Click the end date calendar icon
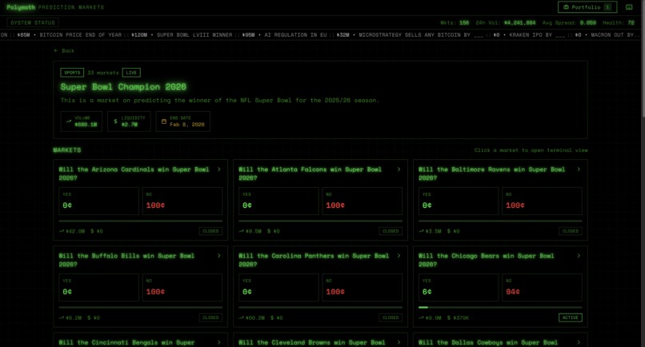The width and height of the screenshot is (645, 347). (x=164, y=122)
